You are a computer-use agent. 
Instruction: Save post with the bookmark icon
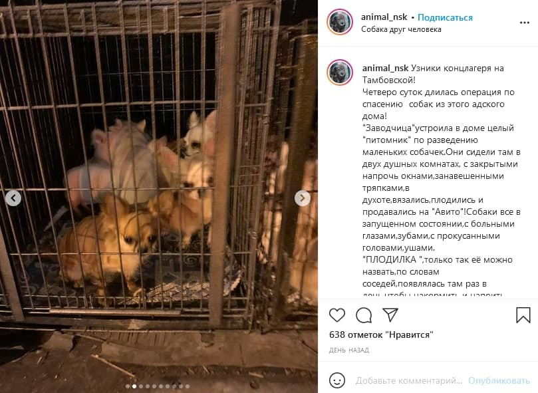523,315
